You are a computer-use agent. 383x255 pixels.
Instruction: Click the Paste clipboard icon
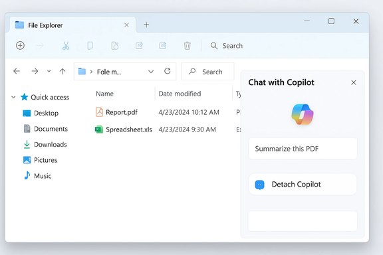point(115,46)
